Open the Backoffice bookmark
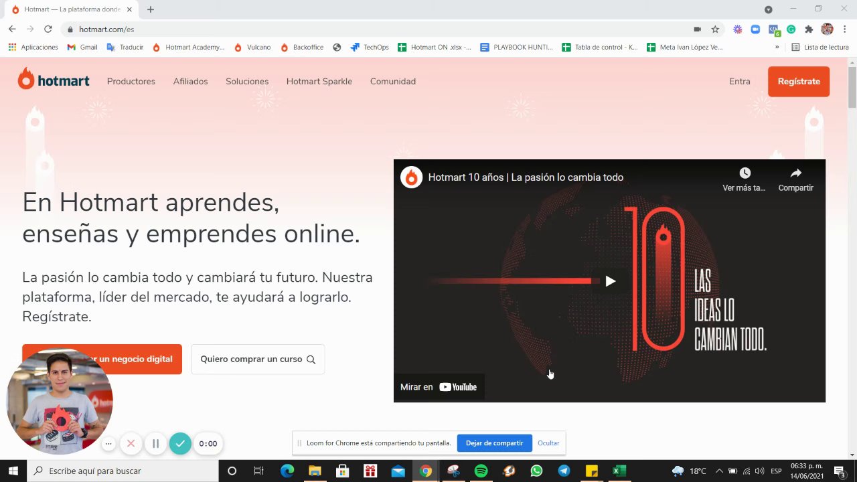 [x=302, y=48]
